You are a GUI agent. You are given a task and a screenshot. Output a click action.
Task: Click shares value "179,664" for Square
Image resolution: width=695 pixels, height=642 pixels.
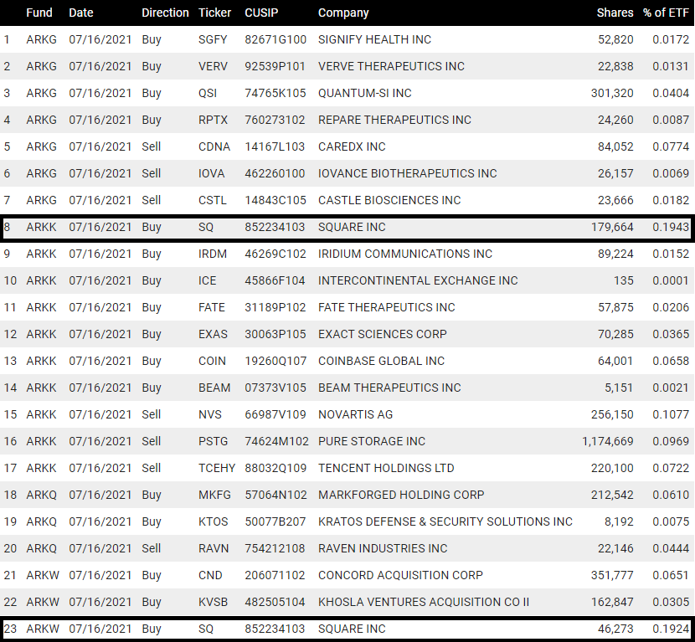tap(612, 227)
